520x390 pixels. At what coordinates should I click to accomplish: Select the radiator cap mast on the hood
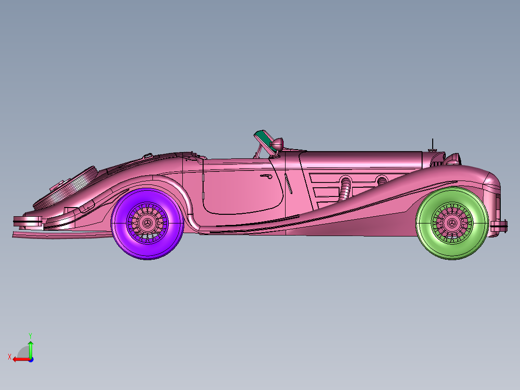432,145
